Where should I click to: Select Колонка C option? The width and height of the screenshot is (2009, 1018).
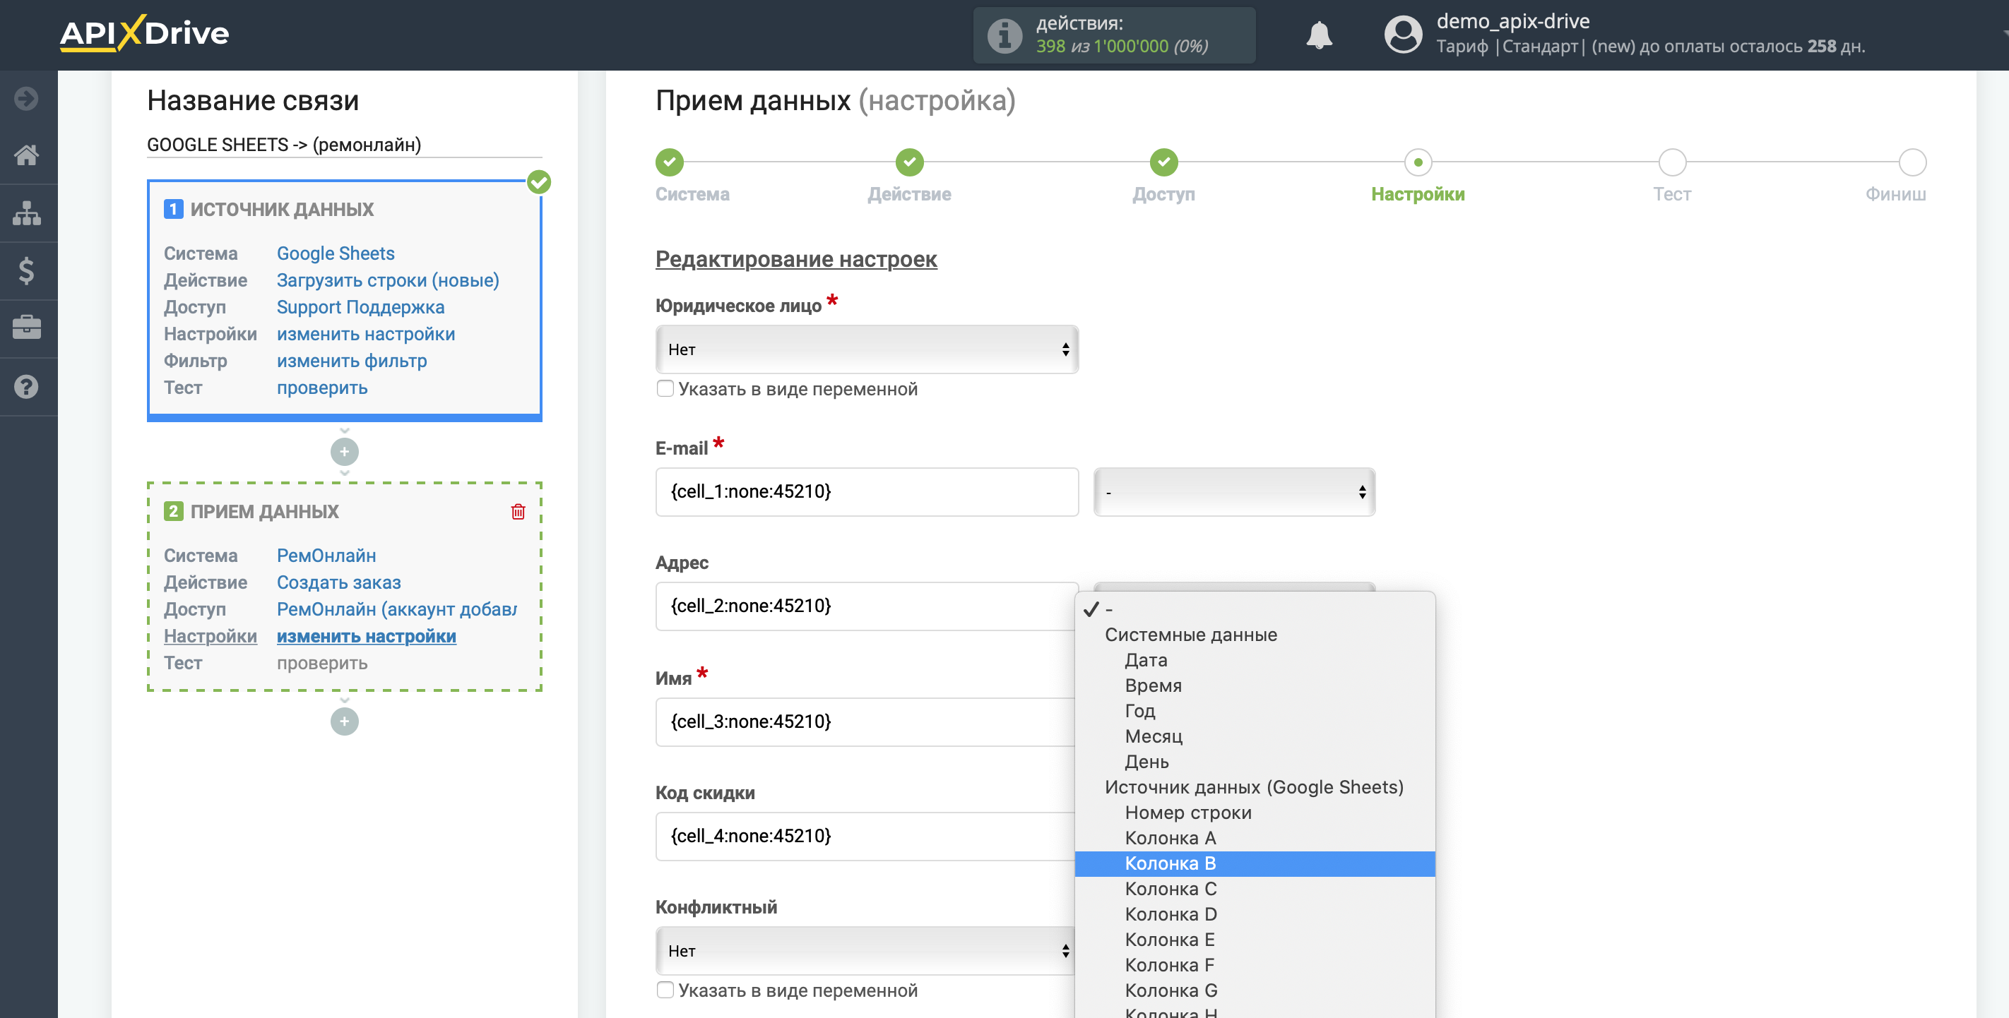pyautogui.click(x=1254, y=889)
